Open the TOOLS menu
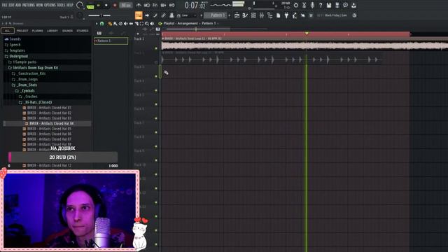This screenshot has width=448, height=252. (x=61, y=5)
